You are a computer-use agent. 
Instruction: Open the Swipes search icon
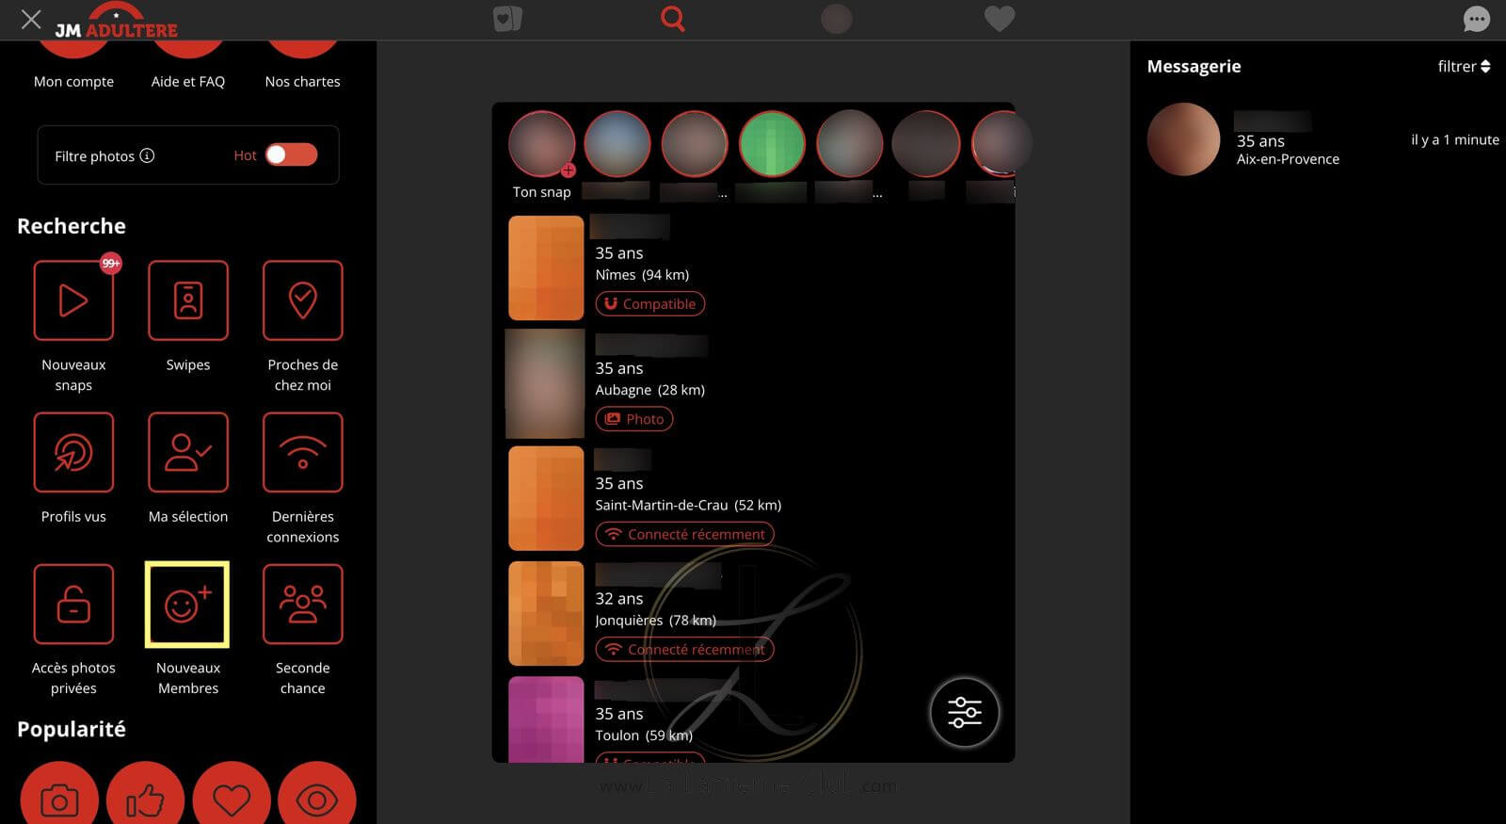click(188, 300)
